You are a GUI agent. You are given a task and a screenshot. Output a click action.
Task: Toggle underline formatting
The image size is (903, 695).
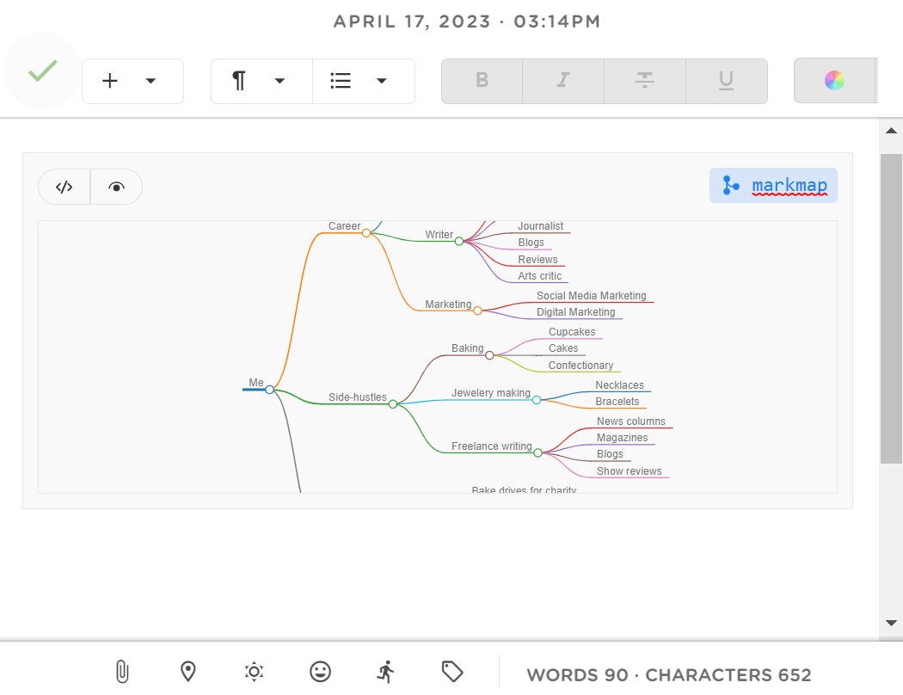726,81
